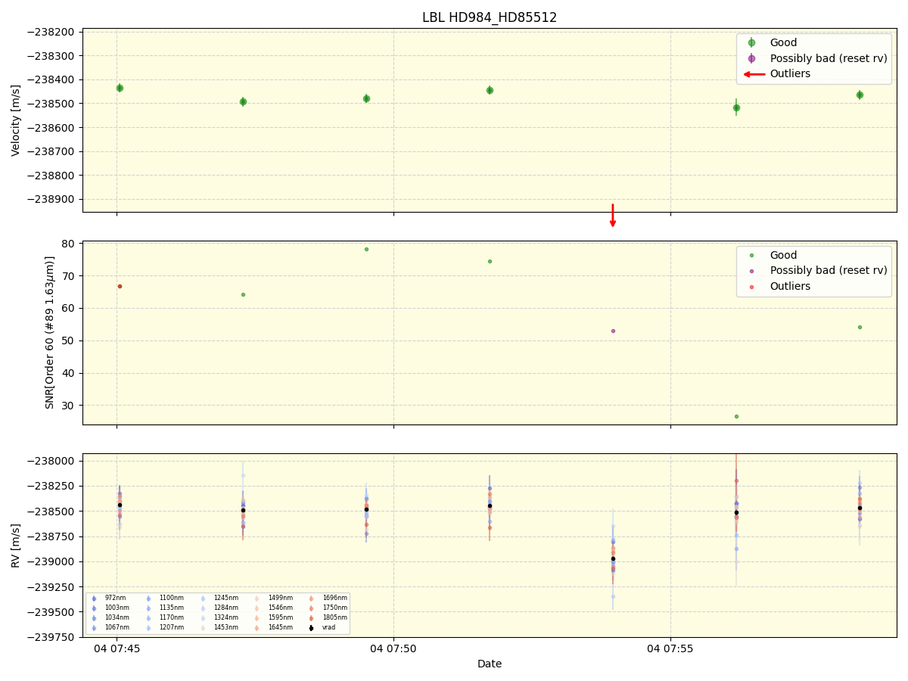Click the plot title LBL HD984_HD85512

(x=490, y=17)
